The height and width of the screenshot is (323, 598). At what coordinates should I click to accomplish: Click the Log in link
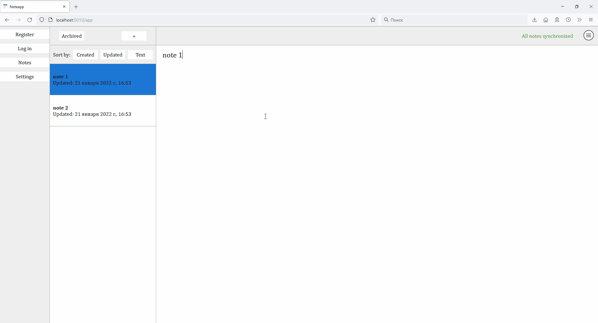(x=25, y=48)
